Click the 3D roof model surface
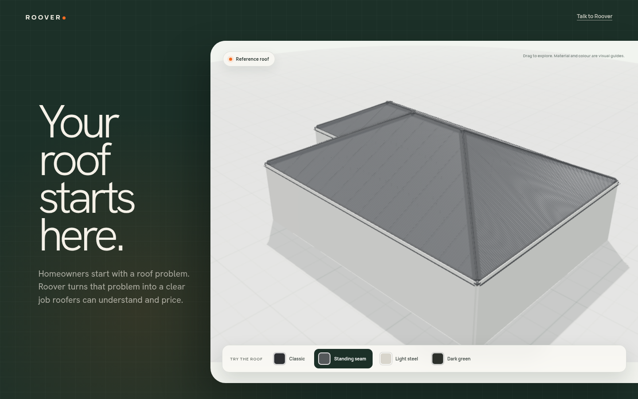Viewport: 638px width, 399px height. click(x=399, y=186)
